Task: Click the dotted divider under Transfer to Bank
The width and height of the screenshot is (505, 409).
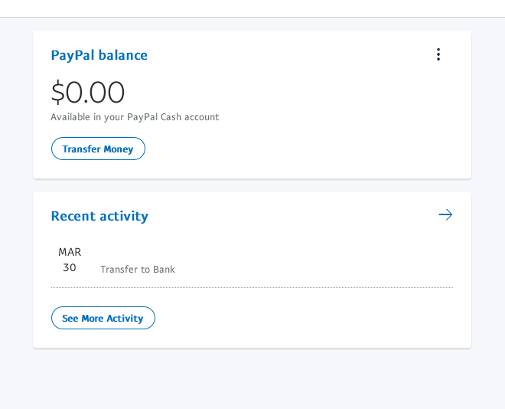Action: 252,288
